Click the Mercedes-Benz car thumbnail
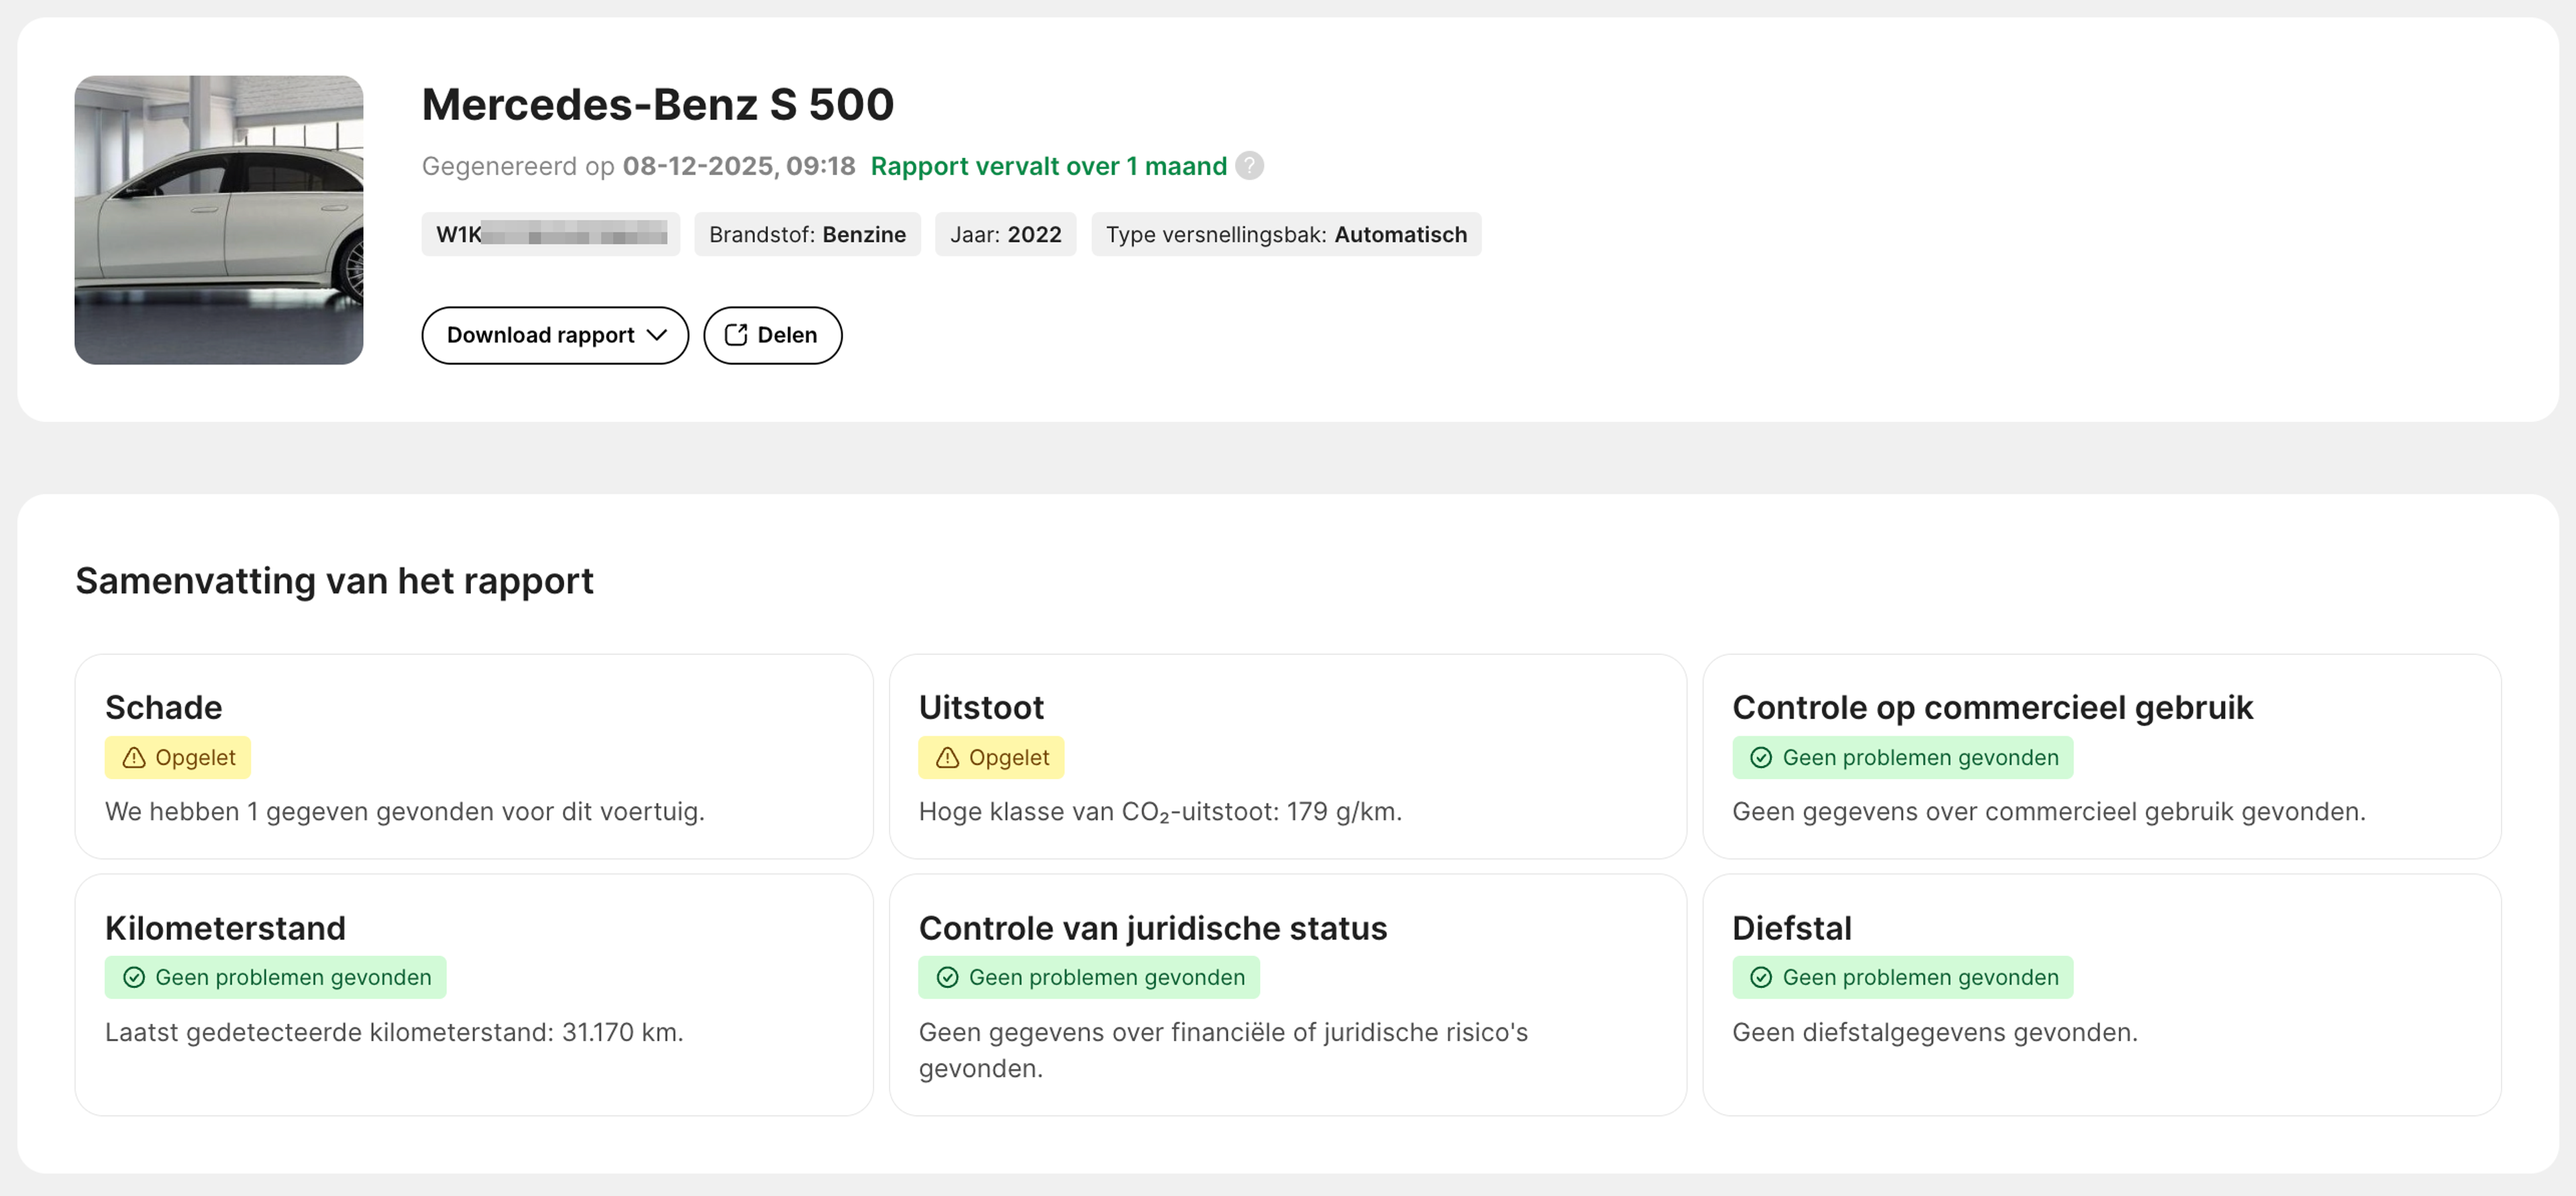This screenshot has height=1196, width=2576. [x=218, y=219]
